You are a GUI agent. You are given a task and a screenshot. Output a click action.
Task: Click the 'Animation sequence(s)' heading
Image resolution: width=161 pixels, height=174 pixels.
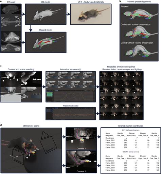71,69
